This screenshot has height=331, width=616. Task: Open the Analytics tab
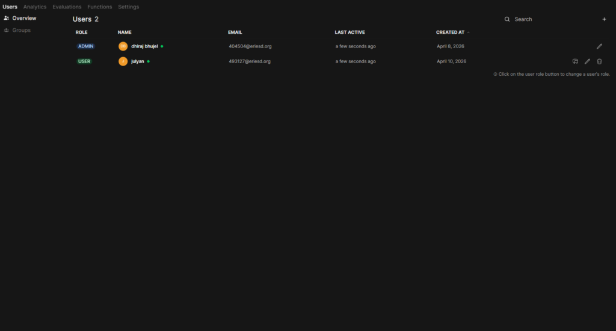tap(35, 7)
